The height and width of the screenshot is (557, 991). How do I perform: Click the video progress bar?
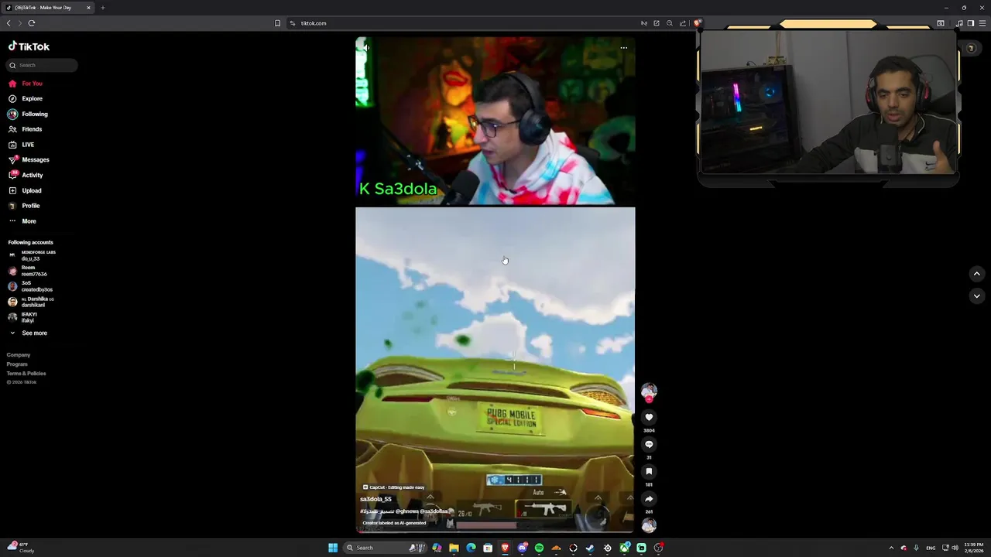495,532
